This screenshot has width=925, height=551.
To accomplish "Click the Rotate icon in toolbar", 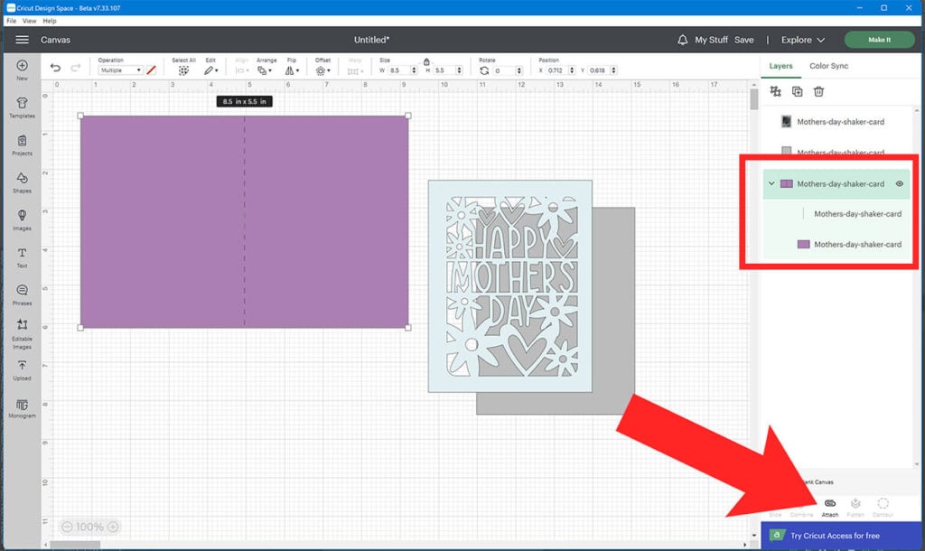I will click(484, 70).
